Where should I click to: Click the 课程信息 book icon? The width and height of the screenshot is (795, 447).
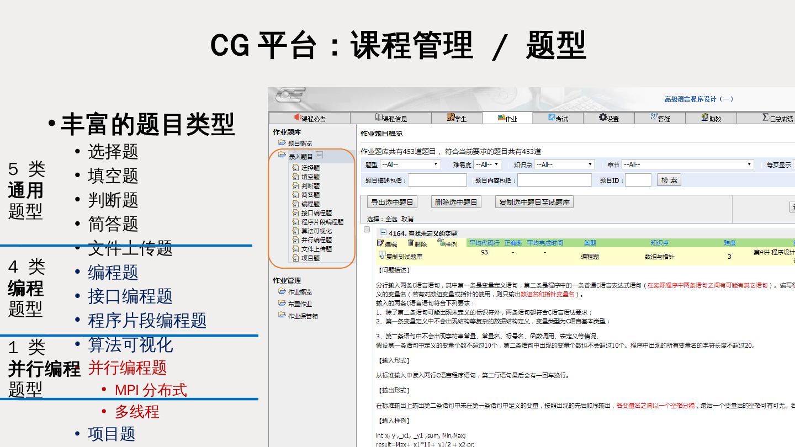click(x=379, y=118)
